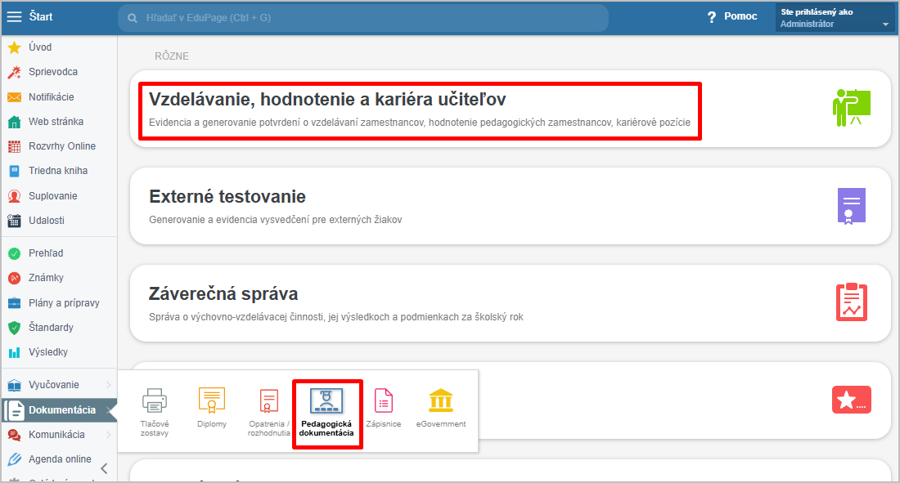Click Suplovanie sidebar label
900x483 pixels.
click(x=53, y=196)
